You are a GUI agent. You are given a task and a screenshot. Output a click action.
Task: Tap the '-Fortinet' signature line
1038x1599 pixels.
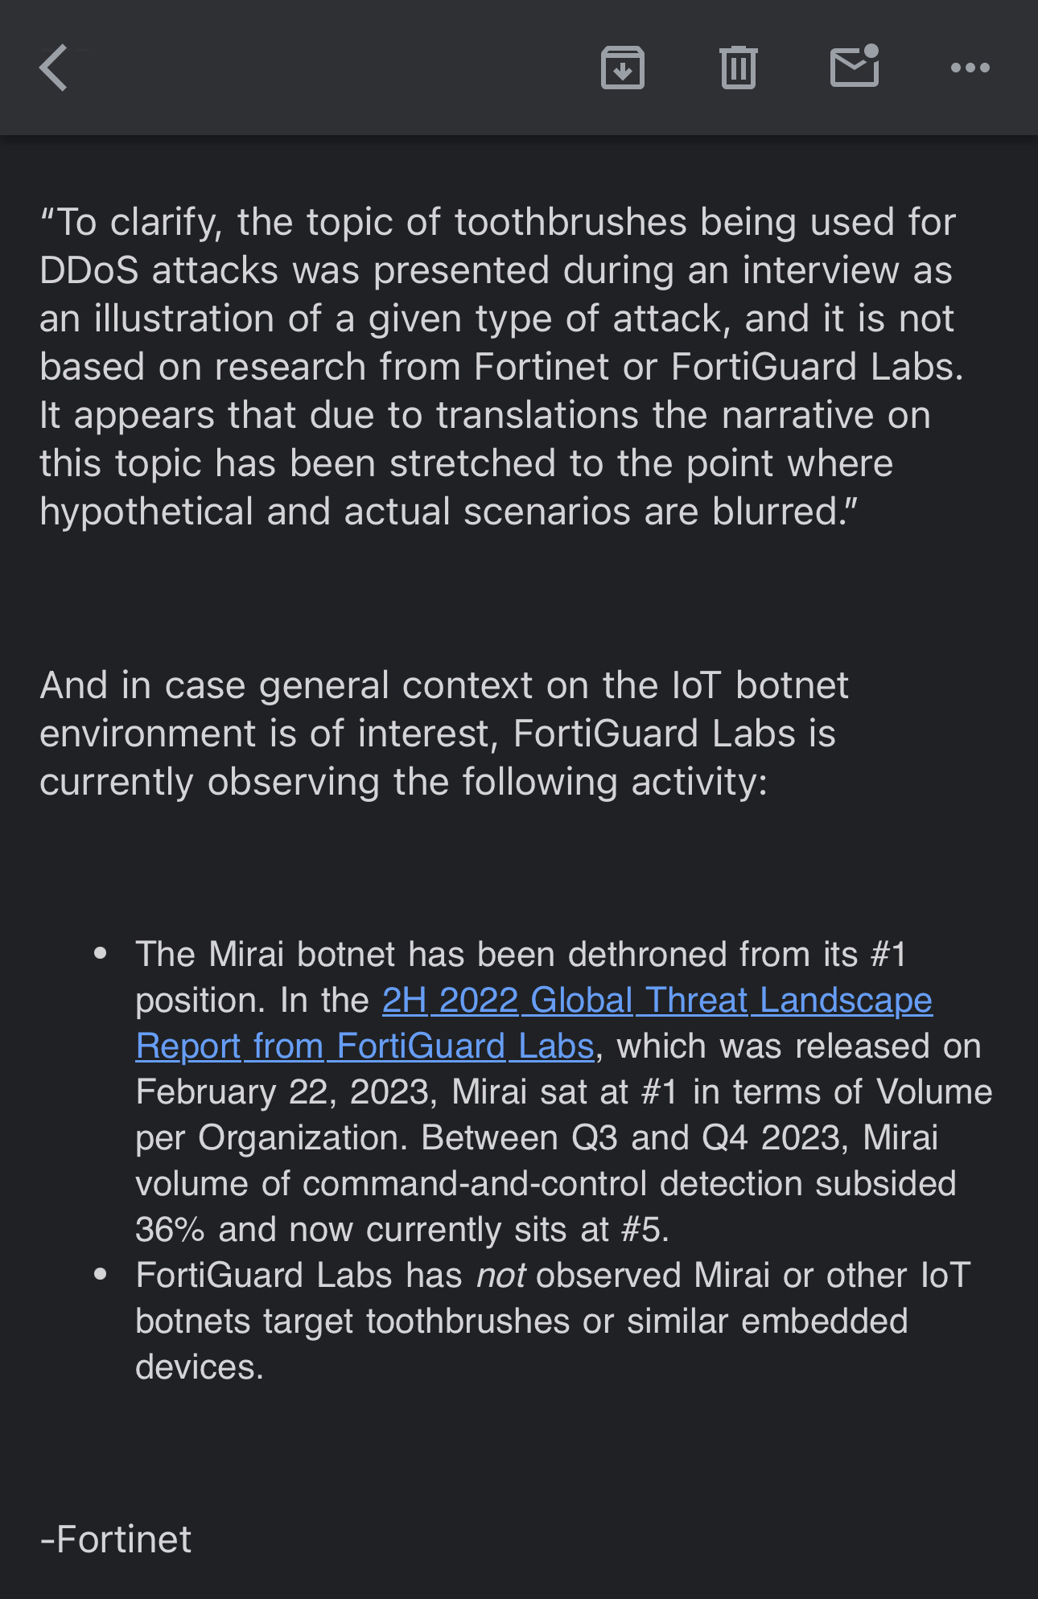(116, 1539)
